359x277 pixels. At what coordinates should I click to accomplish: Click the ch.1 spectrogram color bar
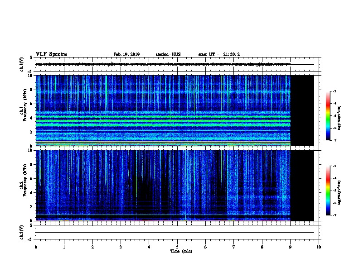[x=328, y=116]
